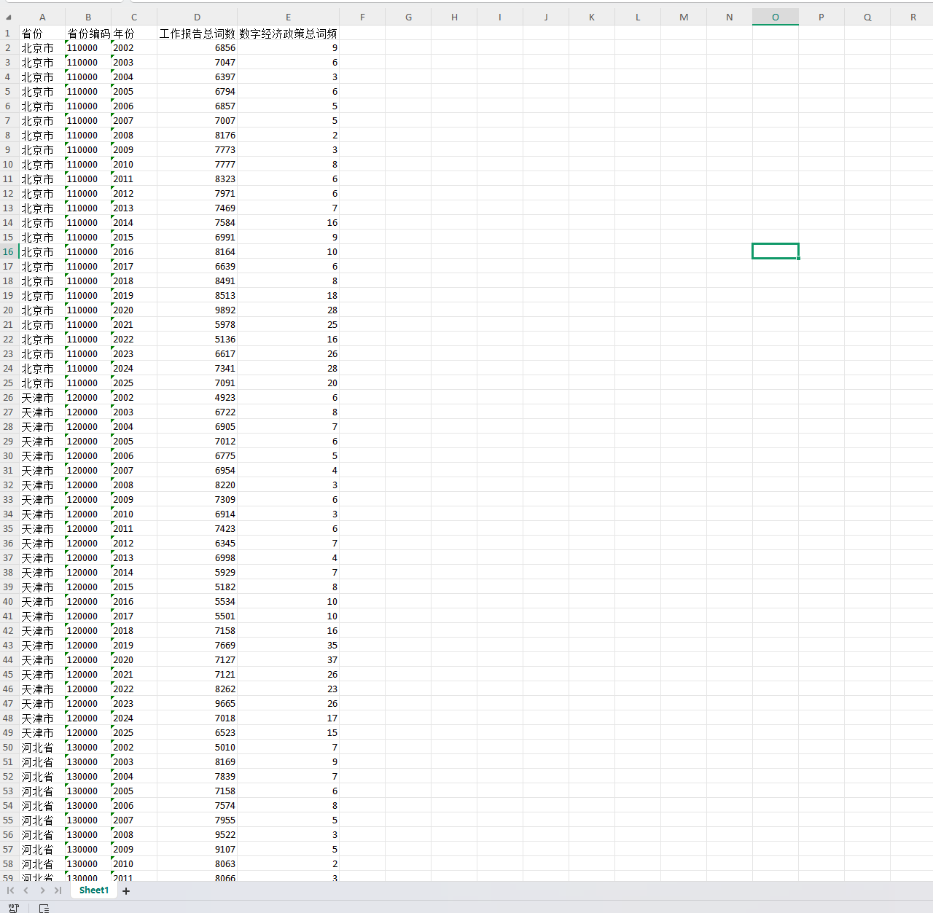Image resolution: width=933 pixels, height=913 pixels.
Task: Select row 35 header
Action: [x=9, y=528]
